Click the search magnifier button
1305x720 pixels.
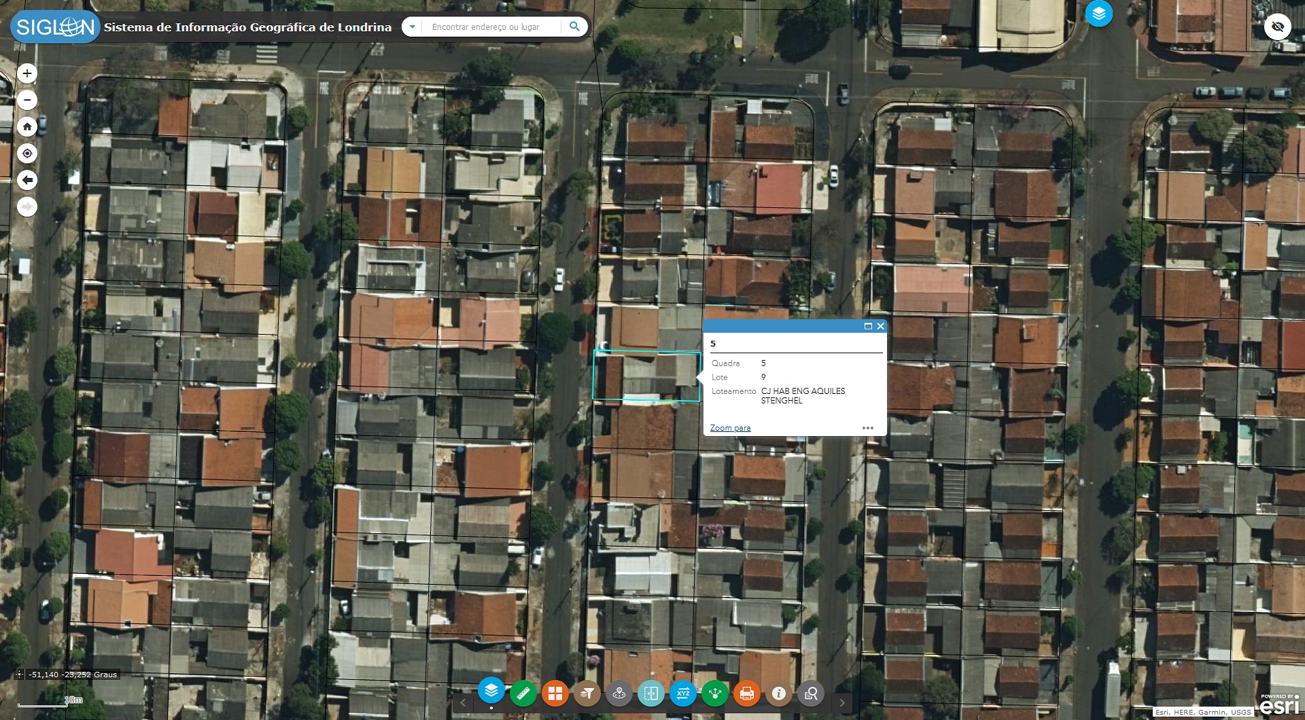click(x=574, y=26)
